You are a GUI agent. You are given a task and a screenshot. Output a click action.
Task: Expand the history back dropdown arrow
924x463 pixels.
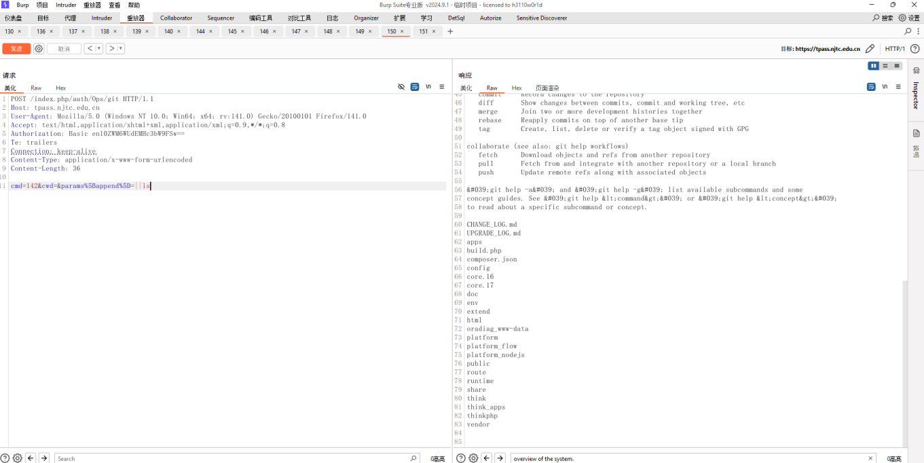[99, 49]
